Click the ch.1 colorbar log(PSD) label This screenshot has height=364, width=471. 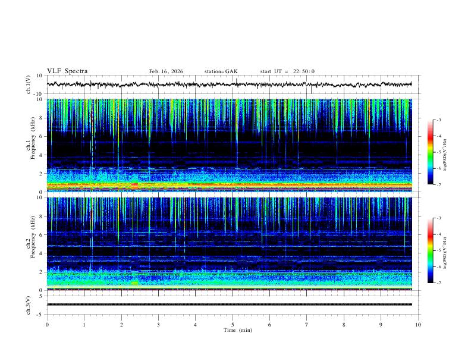pos(445,155)
